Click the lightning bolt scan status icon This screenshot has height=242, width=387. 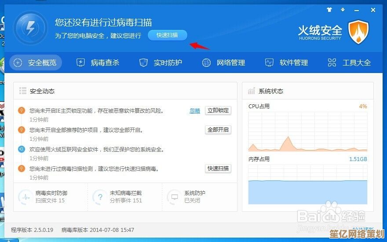pos(30,29)
